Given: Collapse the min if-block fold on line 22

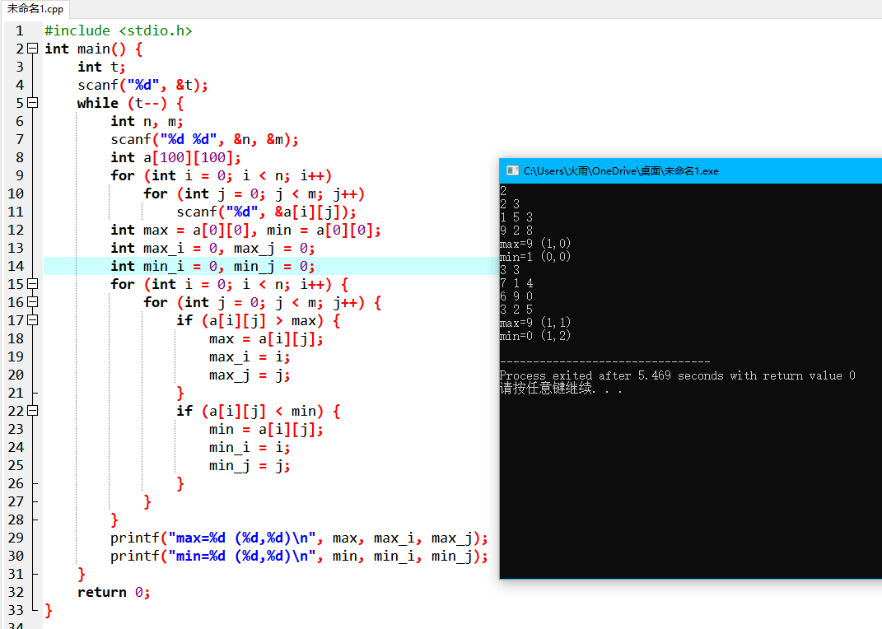Looking at the screenshot, I should tap(33, 411).
